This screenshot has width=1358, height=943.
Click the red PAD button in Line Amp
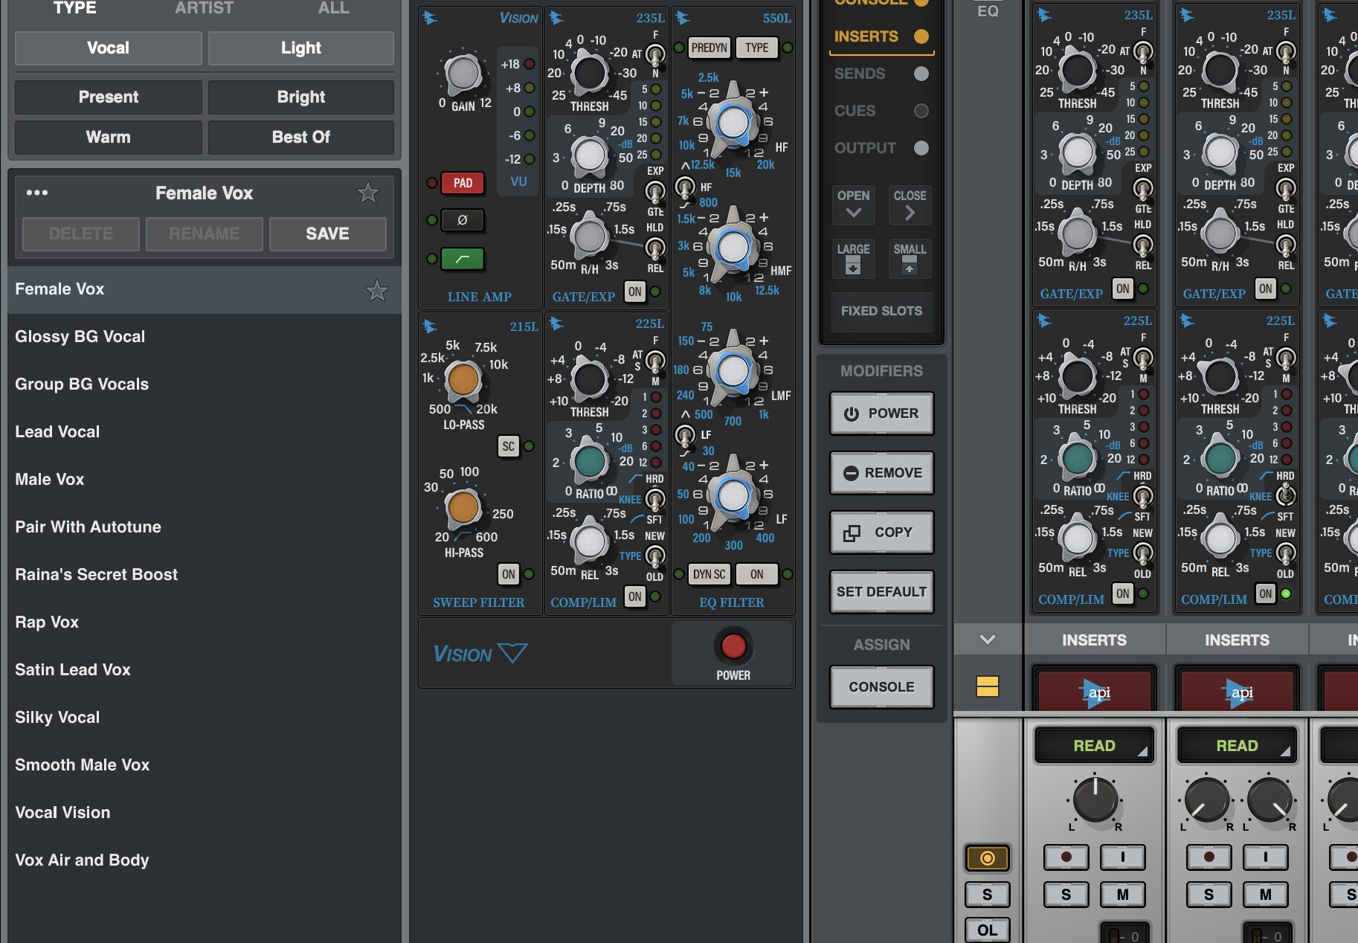coord(463,183)
